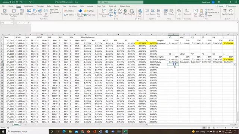Image resolution: width=239 pixels, height=134 pixels.
Task: Insert Icons illustration
Action: pyautogui.click(x=40, y=12)
